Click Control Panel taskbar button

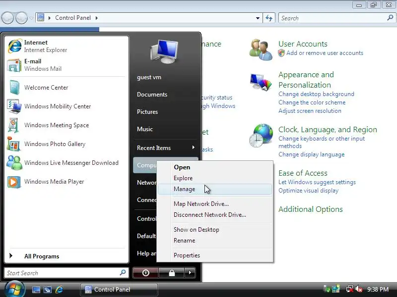[119, 290]
